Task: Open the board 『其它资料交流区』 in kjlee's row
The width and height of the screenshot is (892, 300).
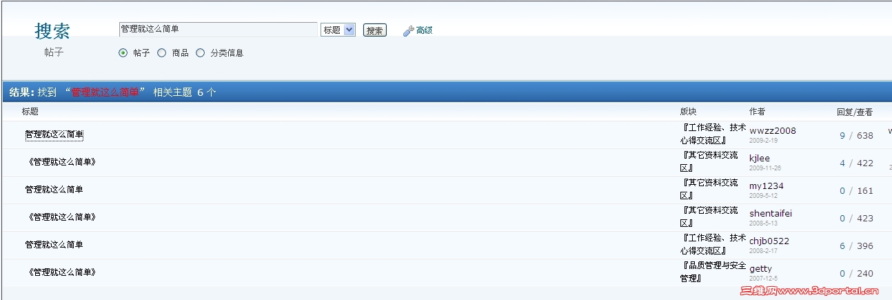Action: click(x=709, y=162)
